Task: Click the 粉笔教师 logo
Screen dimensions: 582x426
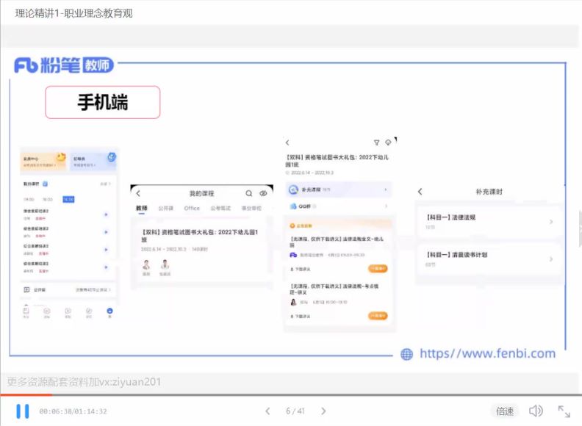Action: point(64,65)
